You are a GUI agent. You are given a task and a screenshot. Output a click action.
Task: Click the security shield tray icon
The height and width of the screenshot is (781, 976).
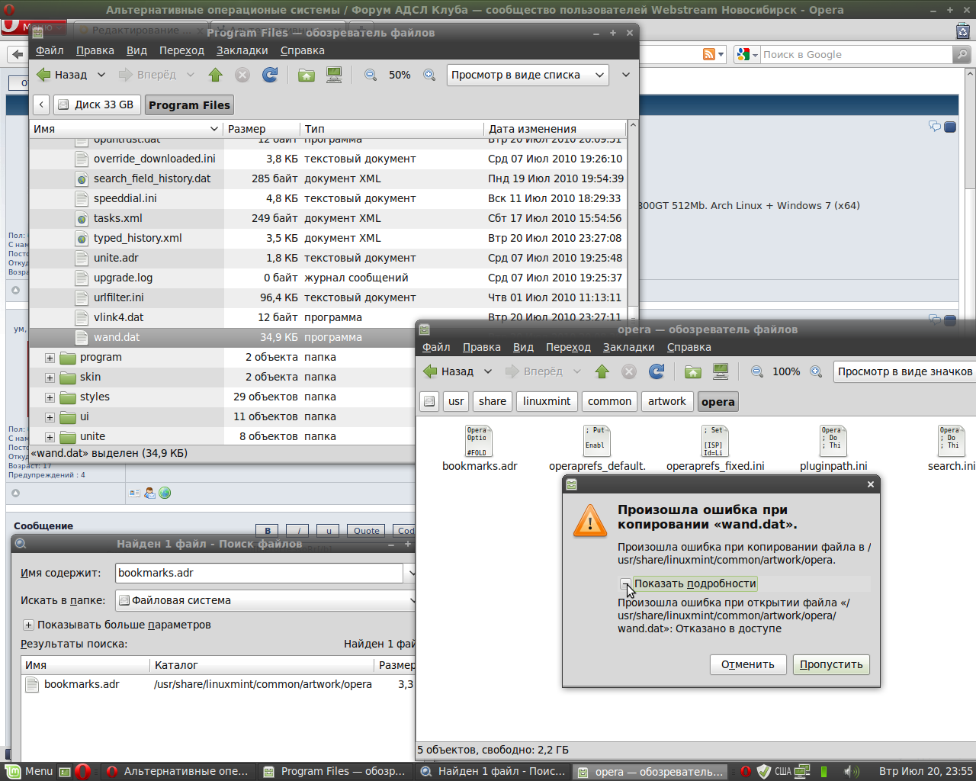[763, 771]
